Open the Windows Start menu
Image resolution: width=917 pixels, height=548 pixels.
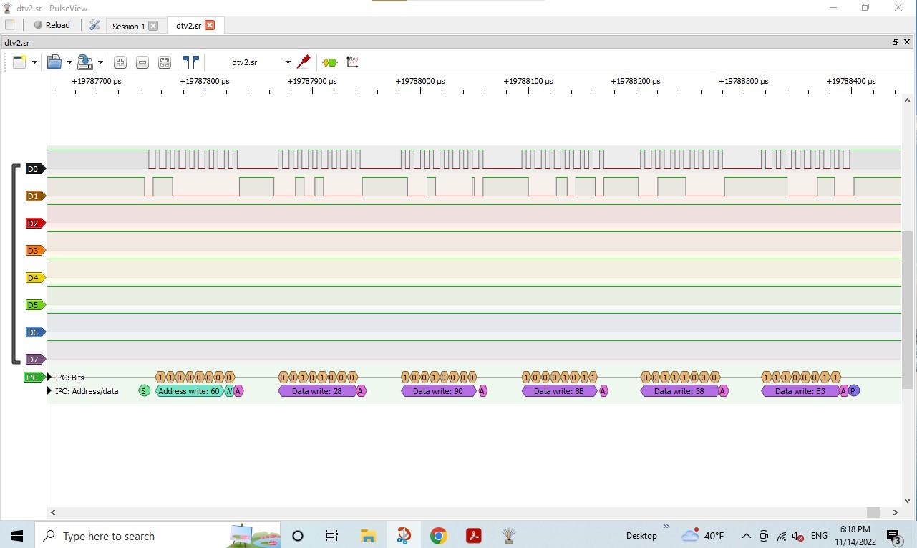click(x=17, y=536)
